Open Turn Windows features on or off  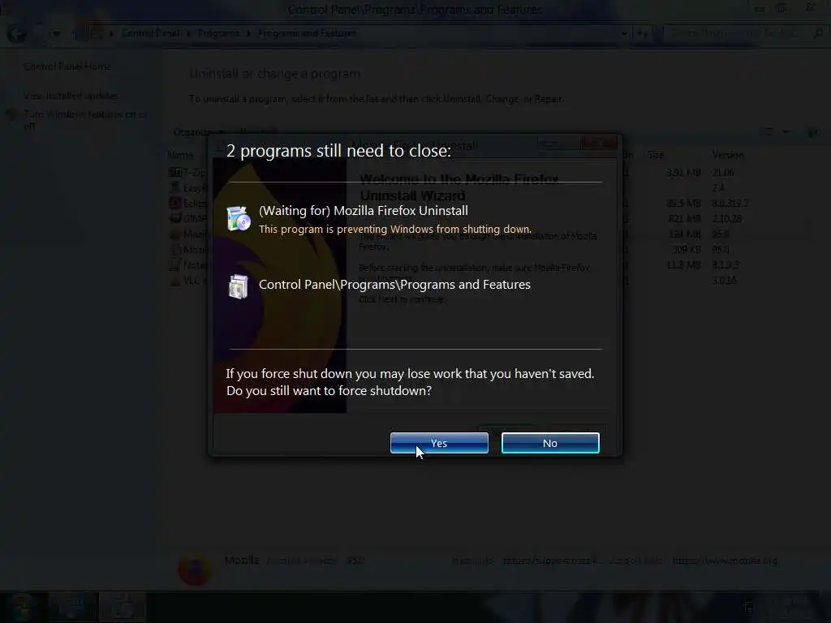point(84,120)
